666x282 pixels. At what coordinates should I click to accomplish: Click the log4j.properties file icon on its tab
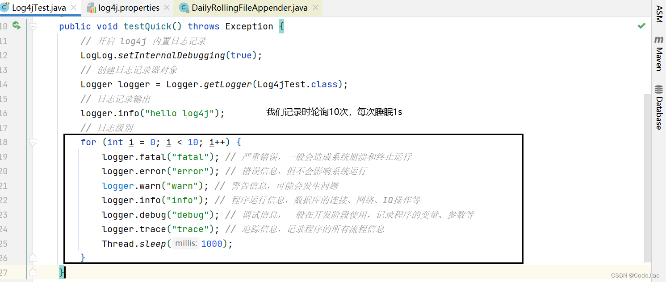91,8
